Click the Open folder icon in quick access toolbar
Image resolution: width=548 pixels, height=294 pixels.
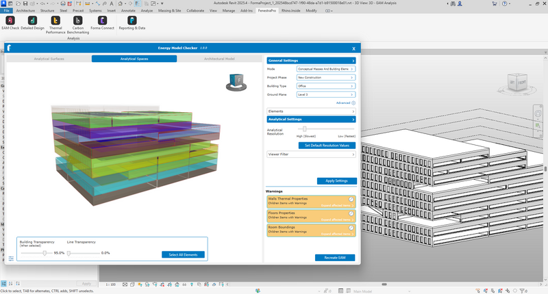(18, 3)
